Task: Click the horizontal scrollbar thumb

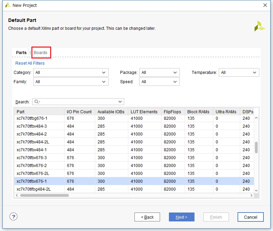Action: (x=44, y=195)
